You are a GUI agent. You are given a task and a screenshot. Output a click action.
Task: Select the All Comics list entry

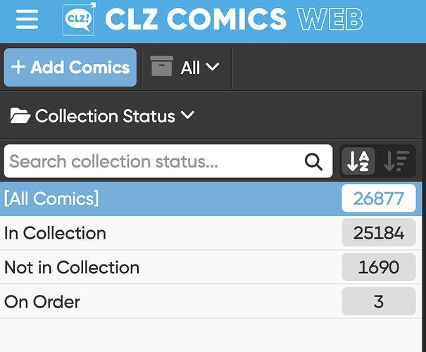tap(52, 199)
